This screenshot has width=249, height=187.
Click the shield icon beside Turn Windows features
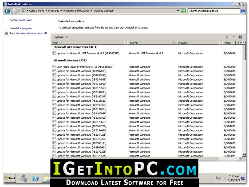point(6,34)
